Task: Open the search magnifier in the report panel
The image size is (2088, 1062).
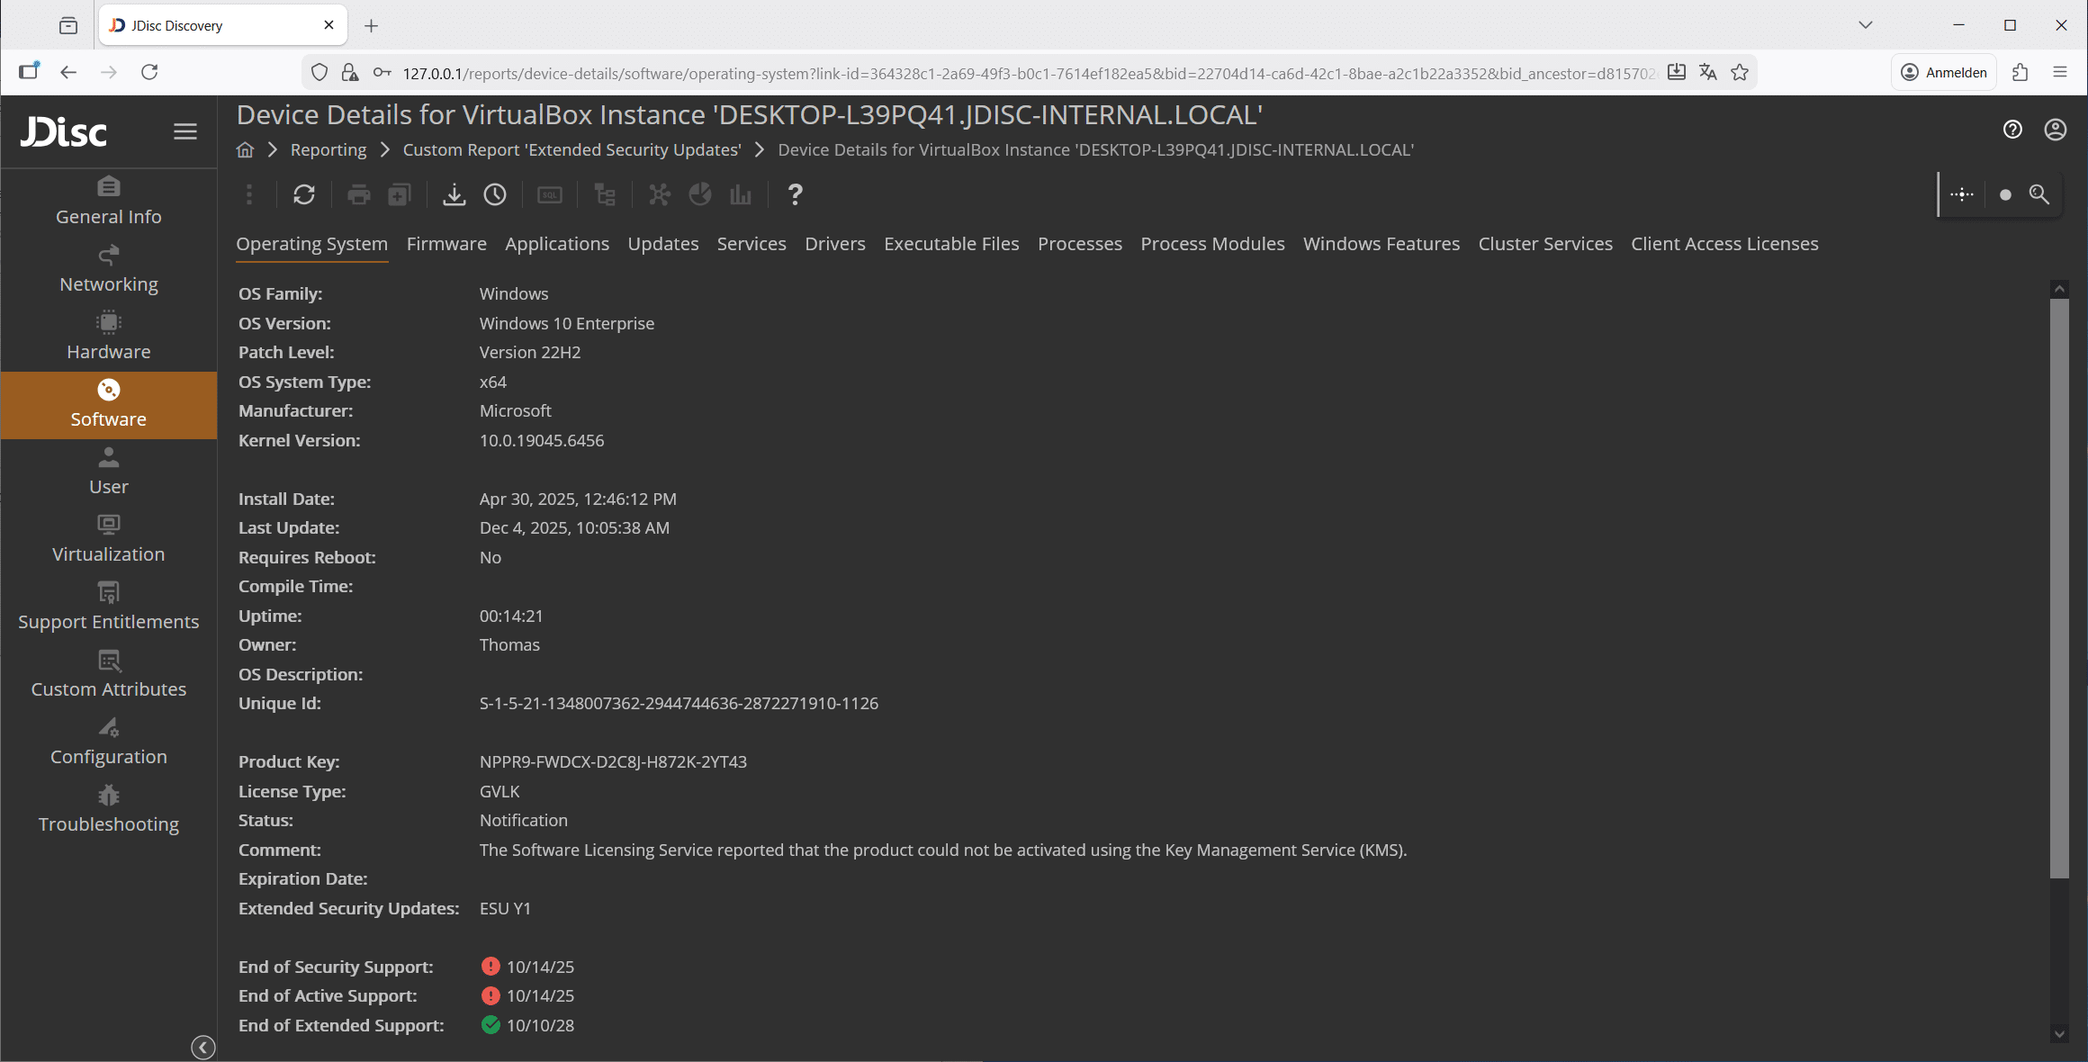Action: (x=2039, y=194)
